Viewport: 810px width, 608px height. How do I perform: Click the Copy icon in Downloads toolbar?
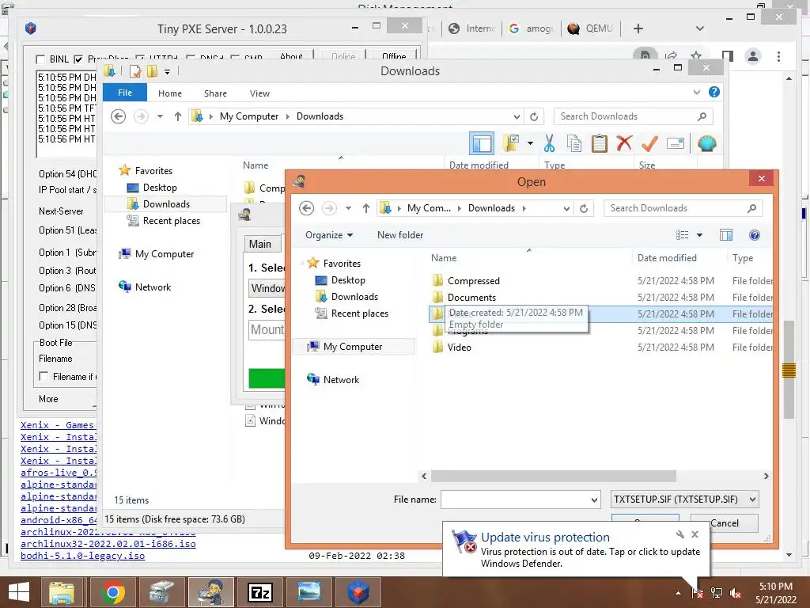click(574, 144)
